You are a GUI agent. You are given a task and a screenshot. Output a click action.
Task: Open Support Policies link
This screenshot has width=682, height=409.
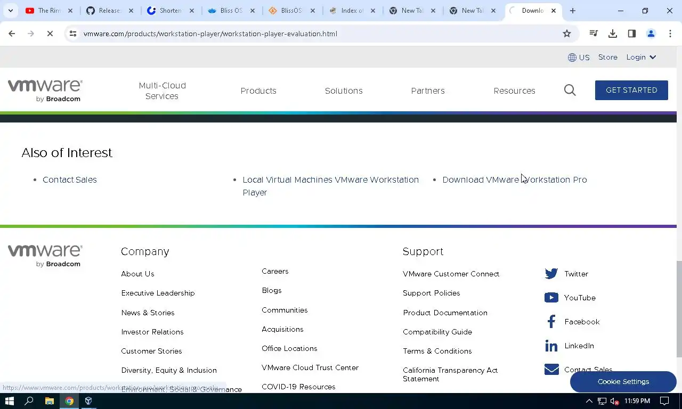[431, 293]
